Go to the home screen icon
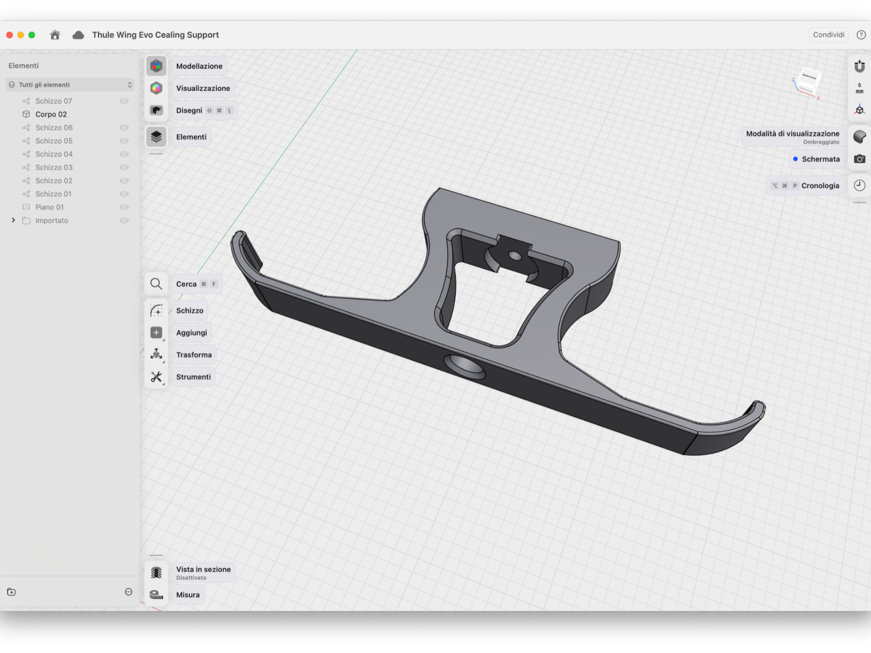Viewport: 871px width, 653px height. click(55, 35)
